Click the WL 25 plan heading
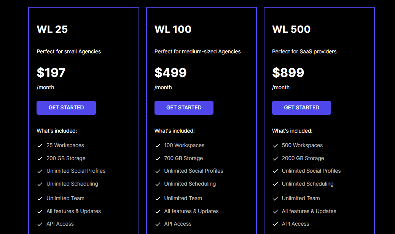Viewport: 395px width, 234px height. click(x=52, y=29)
